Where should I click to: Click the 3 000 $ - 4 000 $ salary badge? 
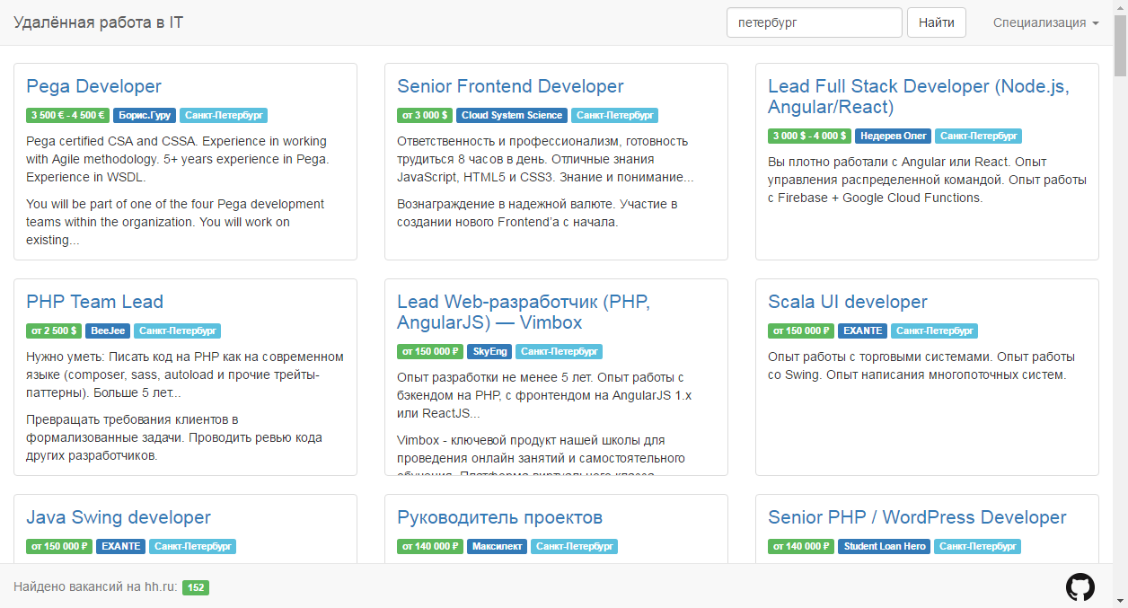click(x=809, y=136)
